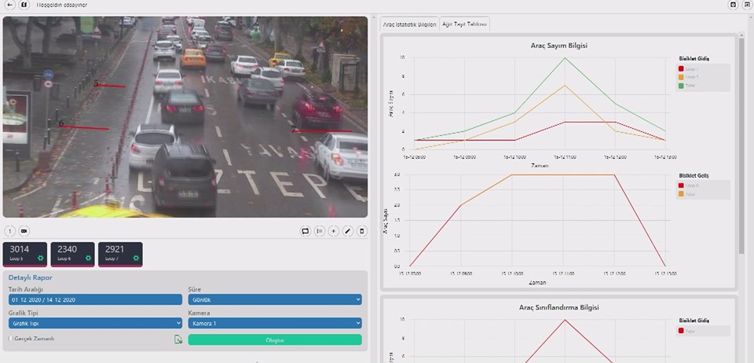Click the rightmost icon in the top bar
Viewport: 754px width, 363px height.
pyautogui.click(x=747, y=5)
